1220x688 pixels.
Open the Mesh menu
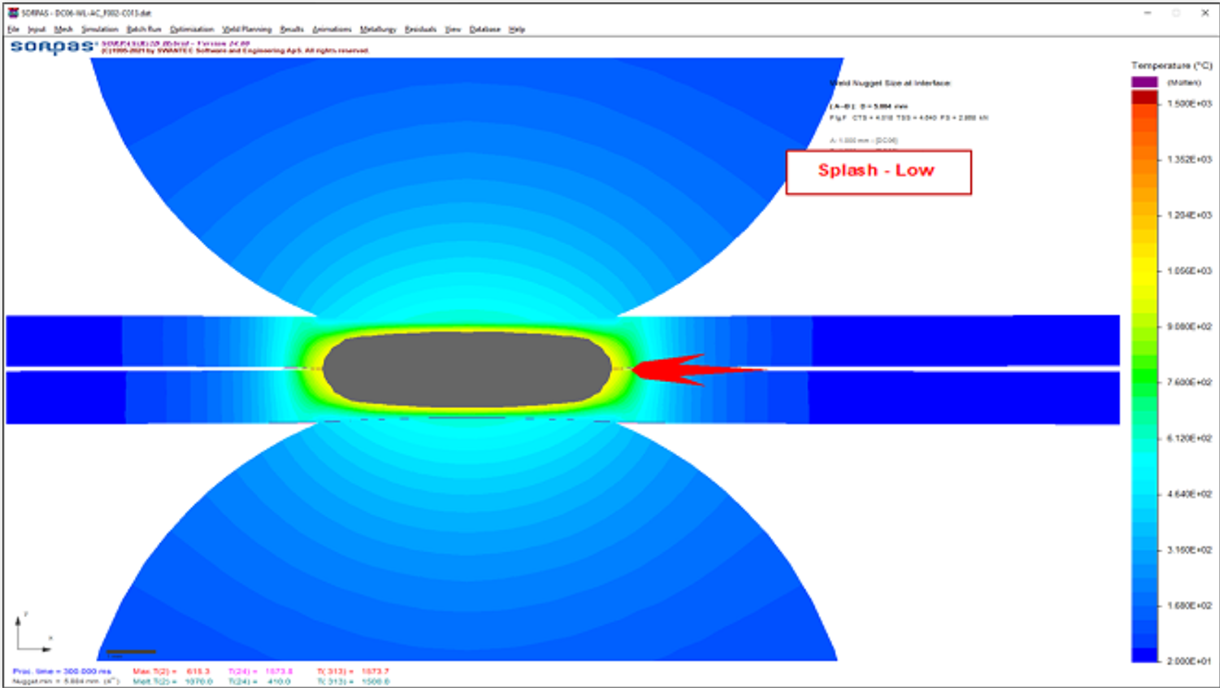[64, 30]
